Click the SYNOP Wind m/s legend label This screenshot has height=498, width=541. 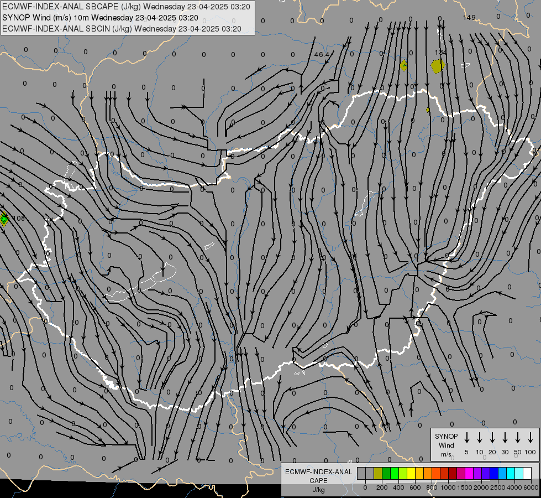[x=446, y=445]
